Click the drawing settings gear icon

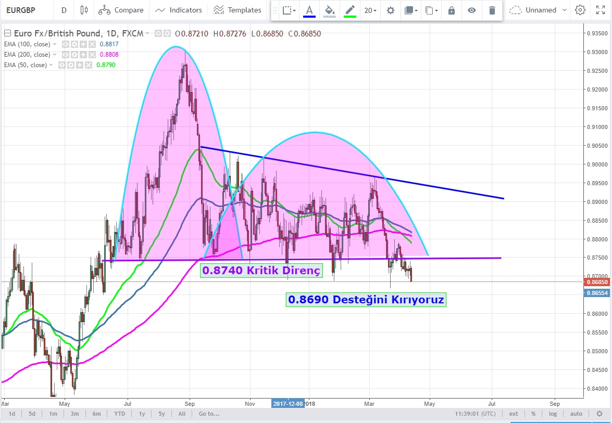click(390, 10)
